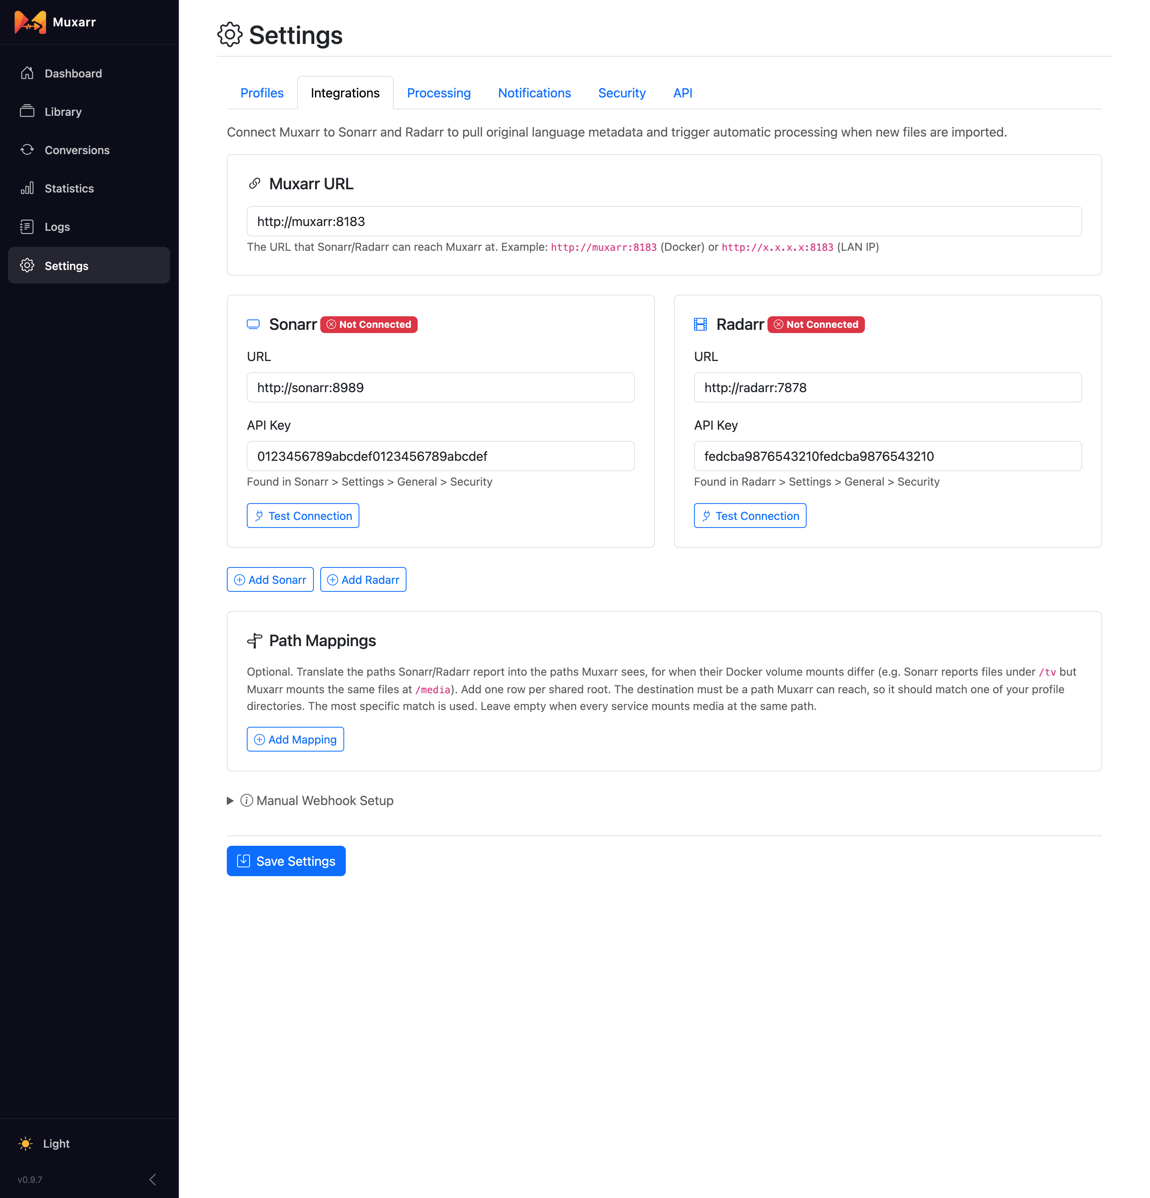This screenshot has width=1150, height=1198.
Task: Click the link icon beside Muxarr URL
Action: (255, 183)
